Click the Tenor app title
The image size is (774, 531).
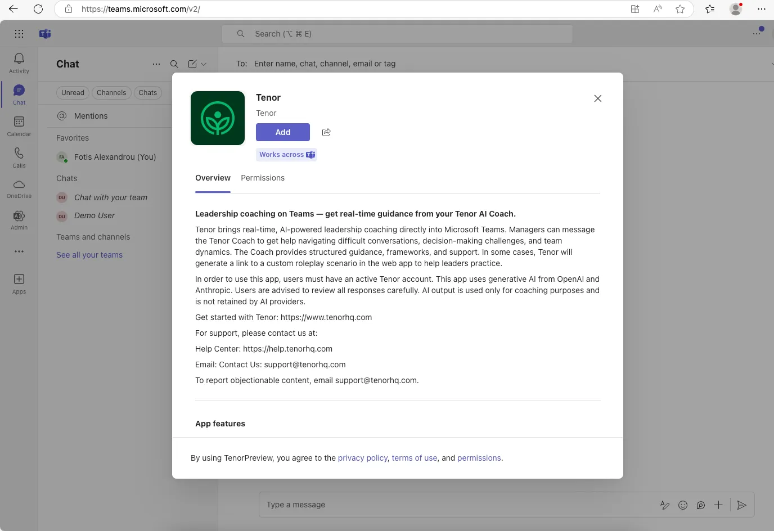point(268,97)
